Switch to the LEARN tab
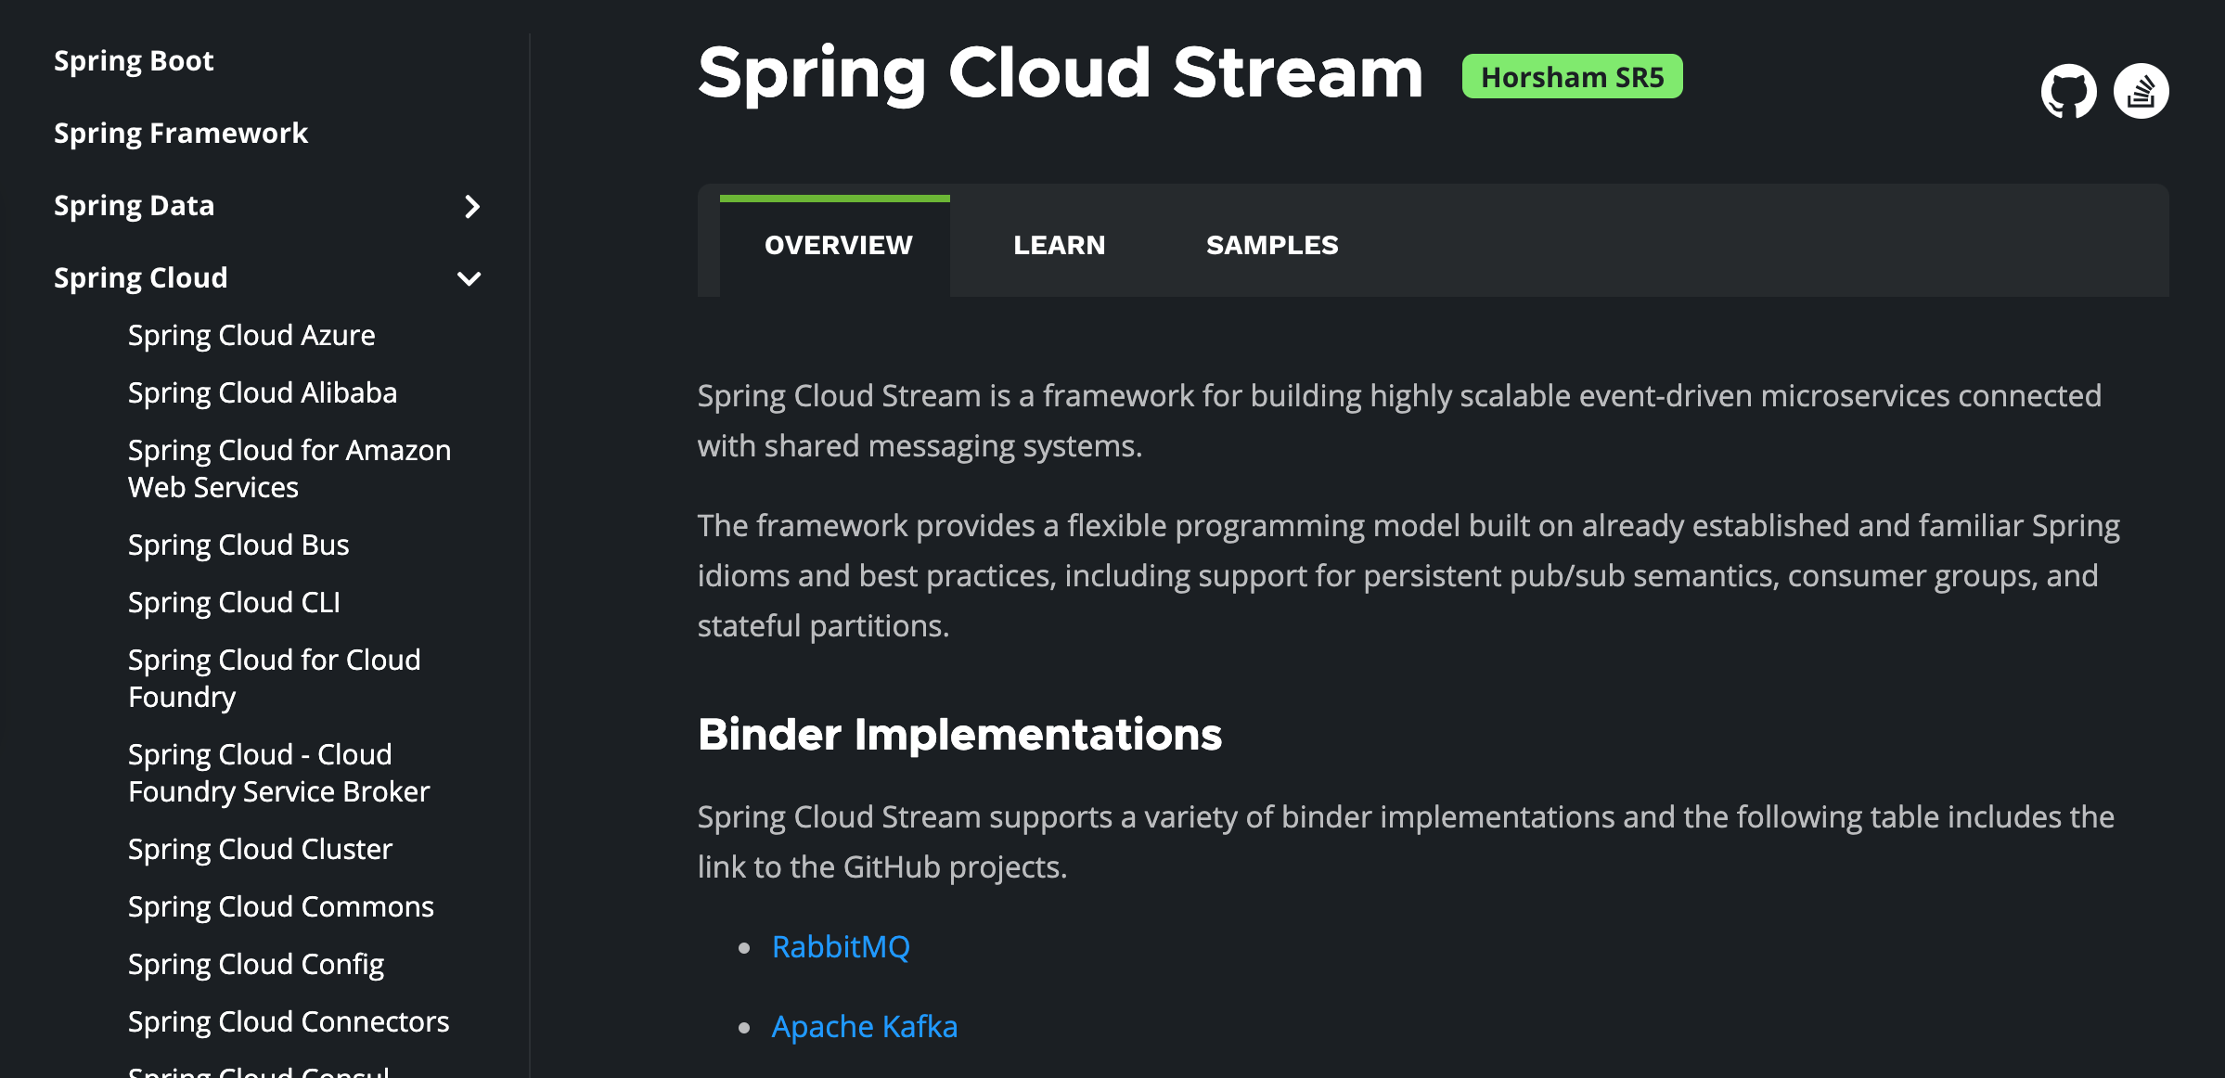 (x=1059, y=245)
